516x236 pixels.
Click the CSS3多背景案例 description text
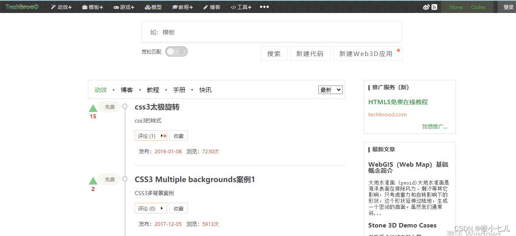pyautogui.click(x=154, y=193)
